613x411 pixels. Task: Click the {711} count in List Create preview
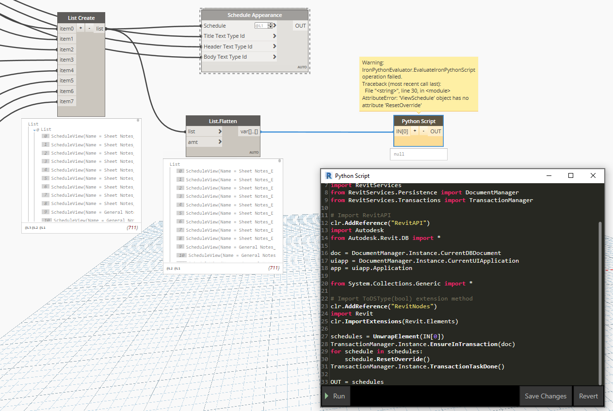click(132, 227)
